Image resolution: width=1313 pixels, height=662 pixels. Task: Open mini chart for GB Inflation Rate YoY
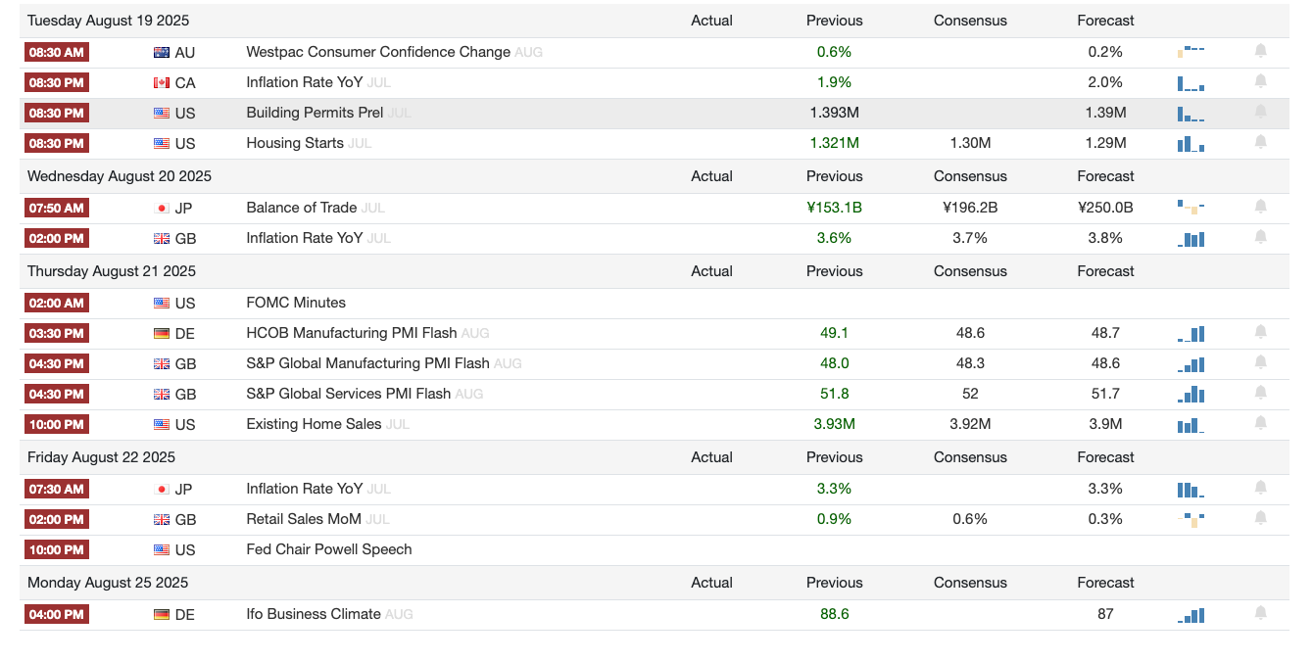(1191, 239)
